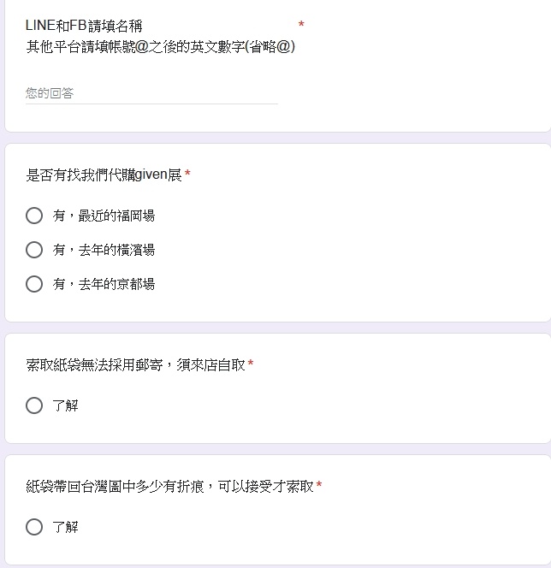
Task: Choose 了解 radio under 紙袋帶回台灣 question
Action: [34, 527]
